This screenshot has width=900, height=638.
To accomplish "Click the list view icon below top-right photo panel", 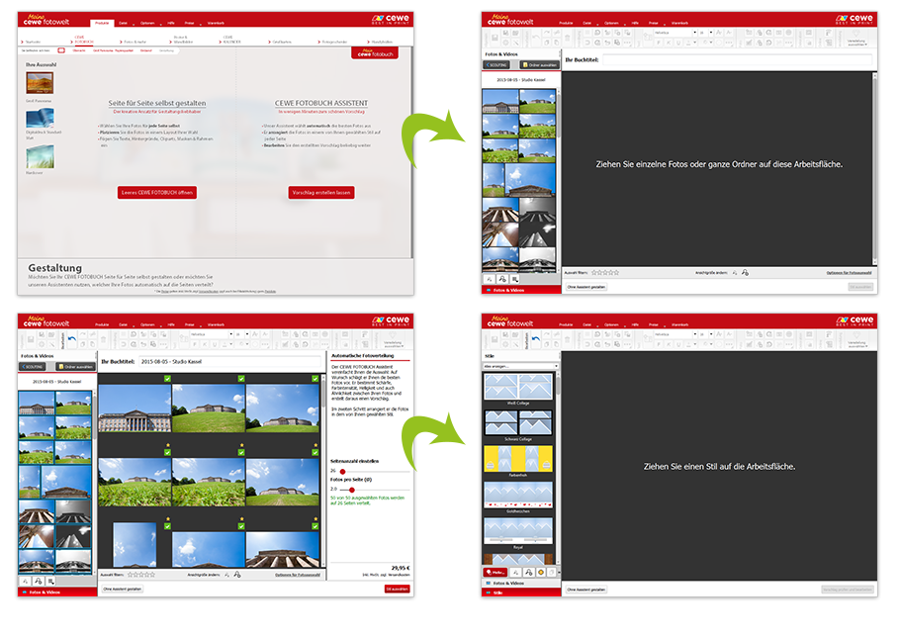I will [x=515, y=279].
